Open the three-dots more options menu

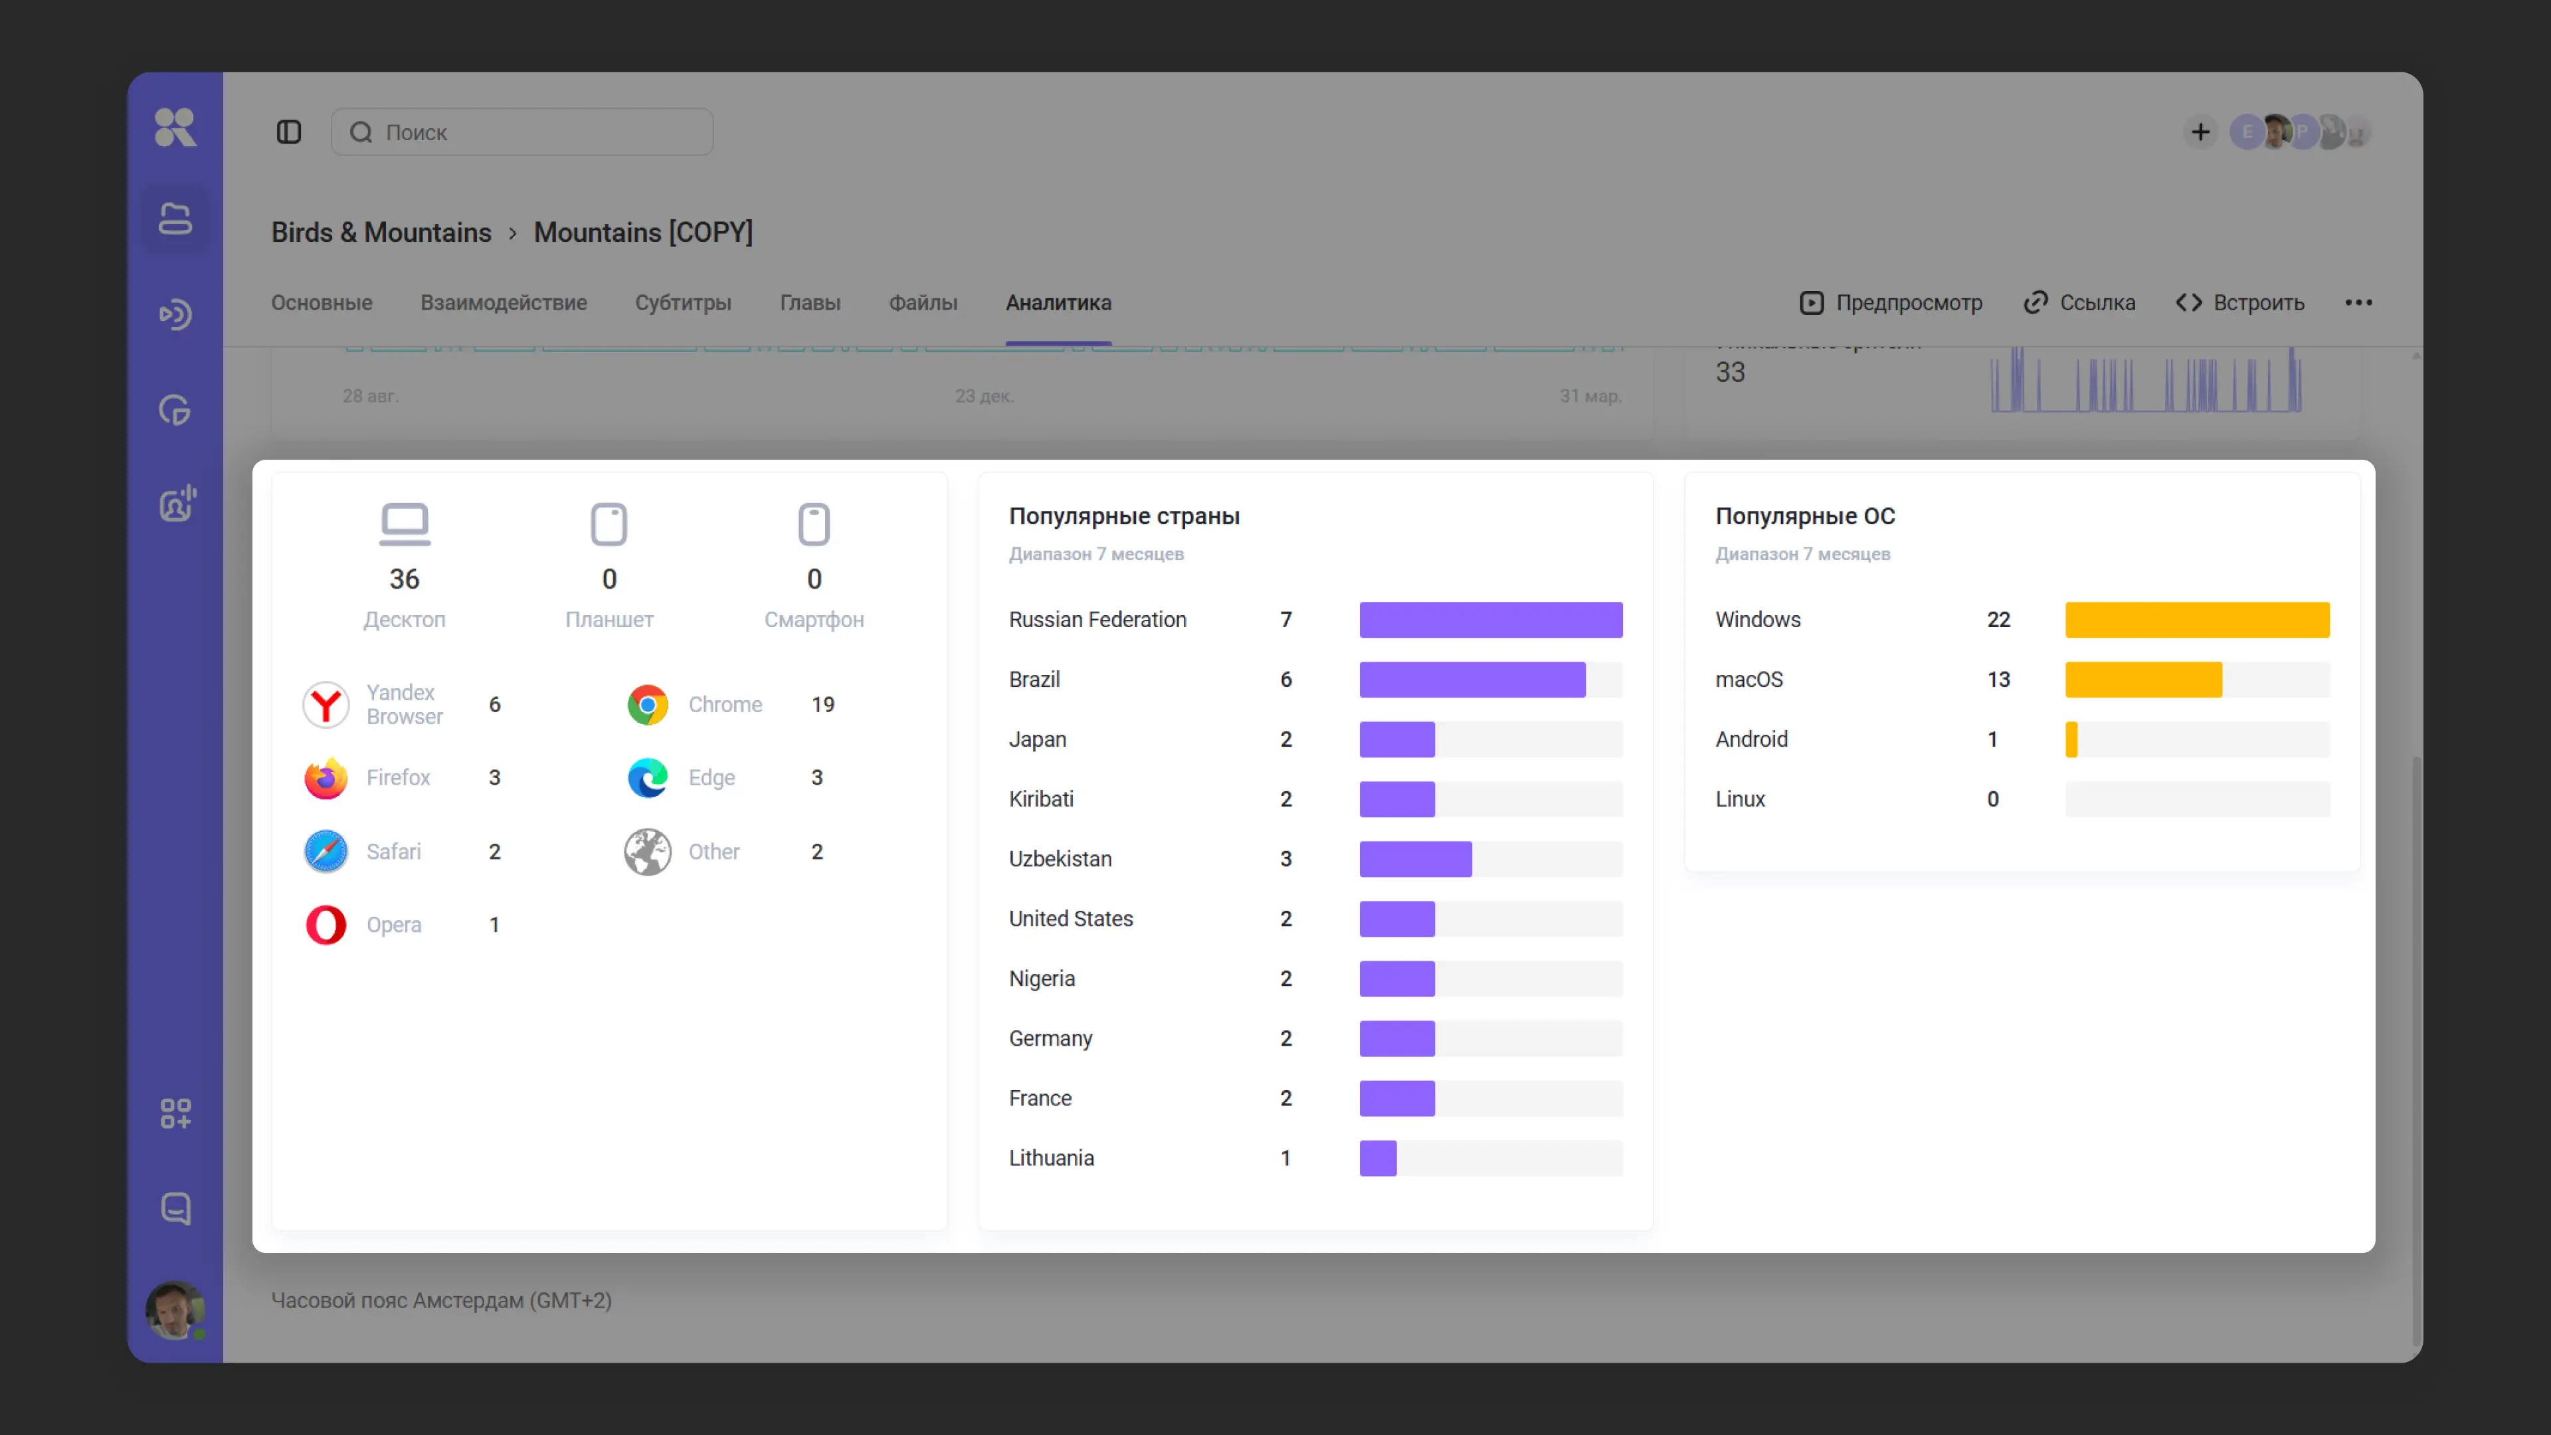[2358, 302]
